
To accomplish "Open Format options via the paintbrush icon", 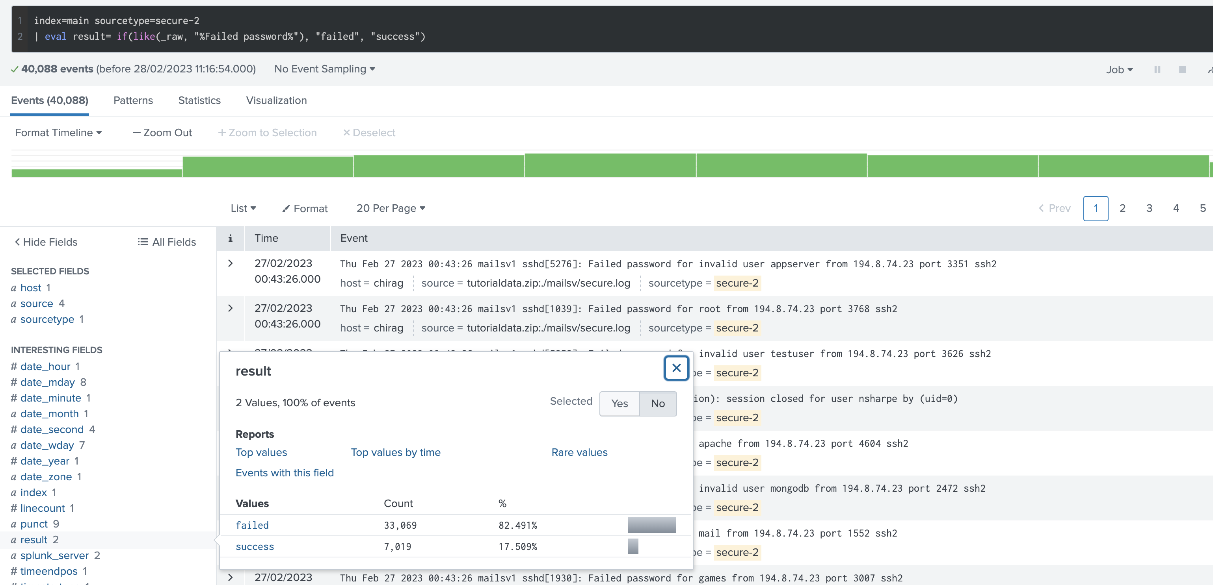I will click(304, 208).
